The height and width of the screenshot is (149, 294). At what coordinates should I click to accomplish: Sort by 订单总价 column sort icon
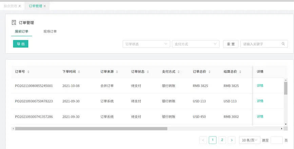tap(210, 72)
